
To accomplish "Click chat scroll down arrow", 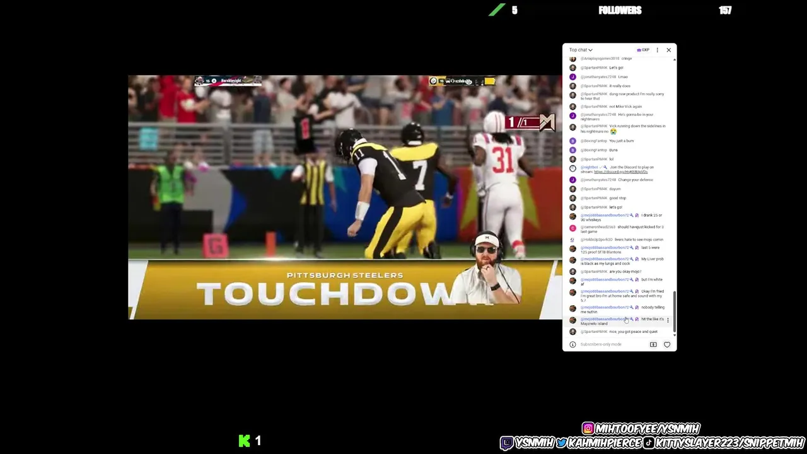I will [675, 334].
